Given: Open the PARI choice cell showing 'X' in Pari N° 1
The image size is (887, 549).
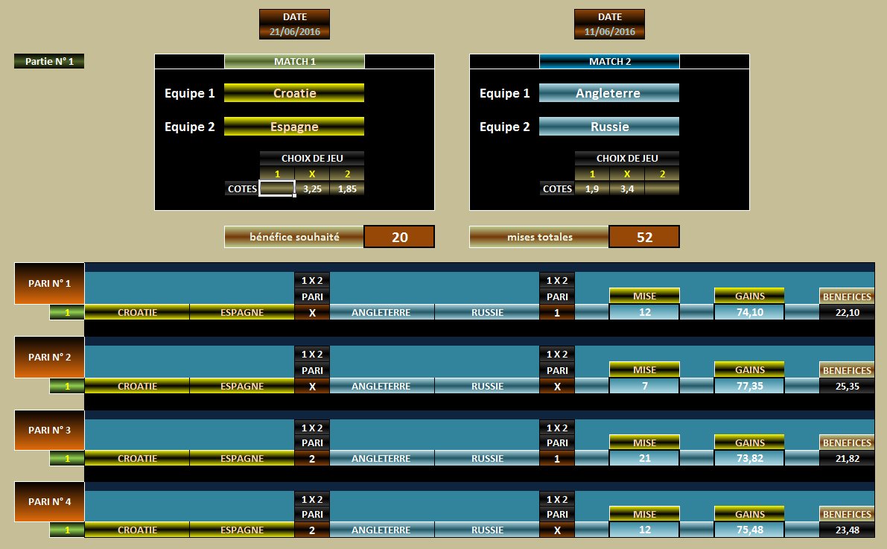Looking at the screenshot, I should coord(313,312).
